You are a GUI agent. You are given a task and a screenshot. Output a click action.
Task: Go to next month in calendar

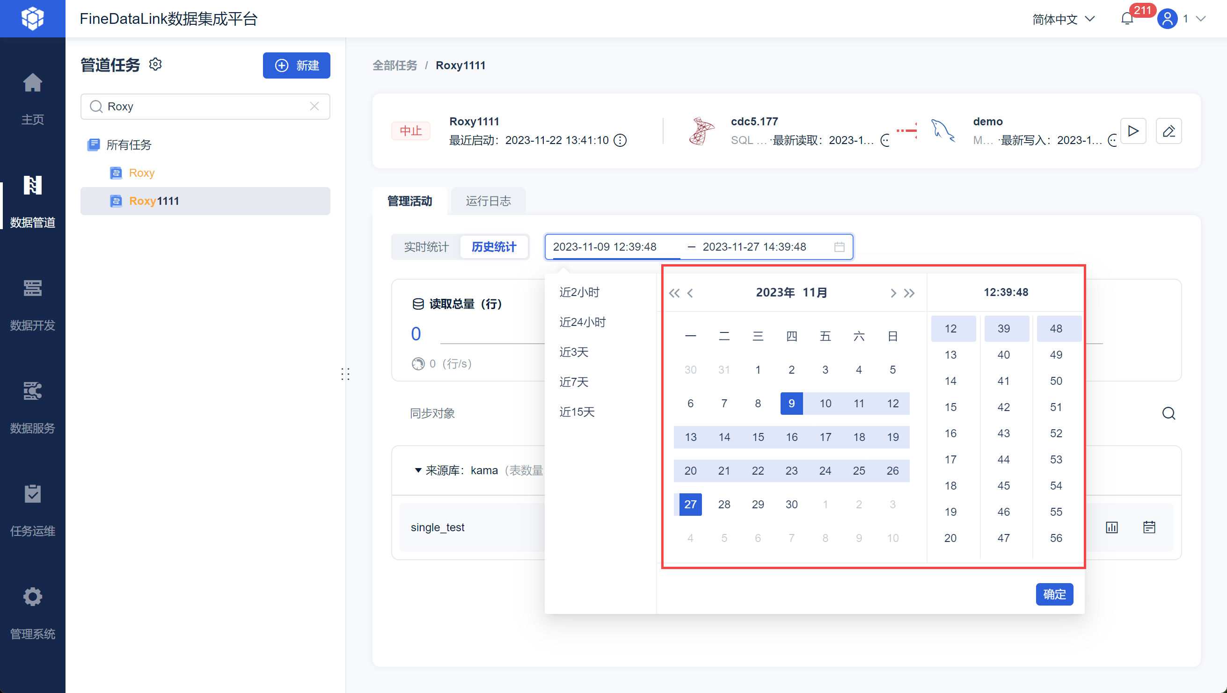coord(893,293)
